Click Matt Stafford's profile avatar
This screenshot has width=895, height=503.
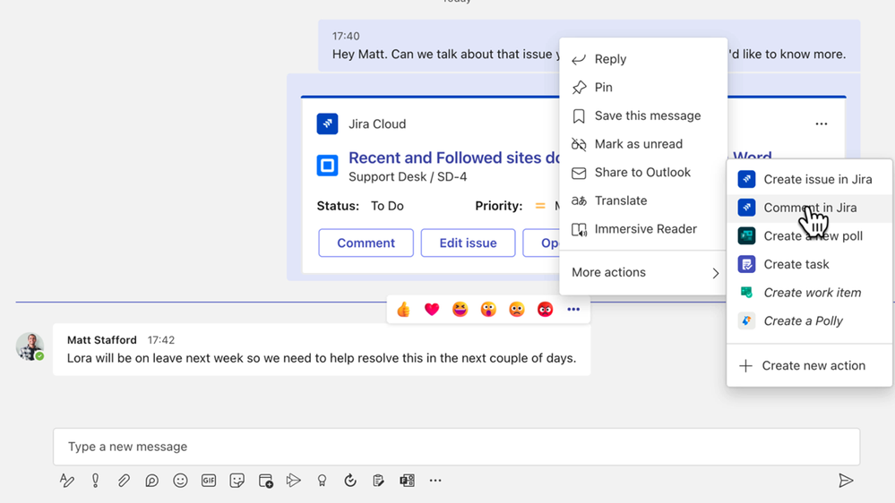point(30,346)
